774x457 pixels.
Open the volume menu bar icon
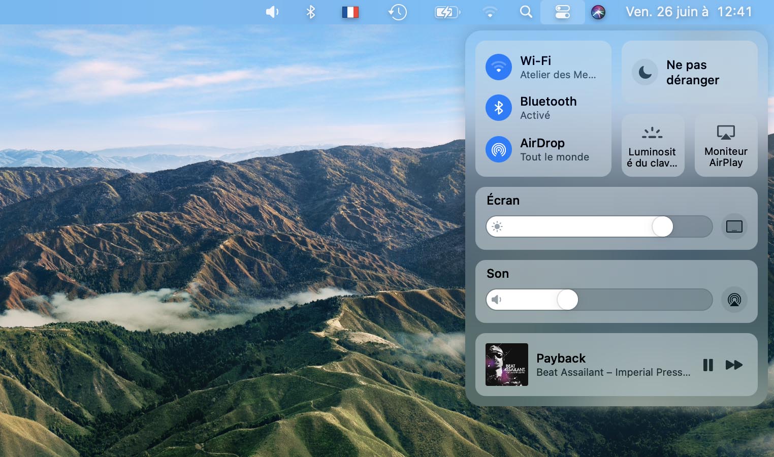(x=272, y=12)
